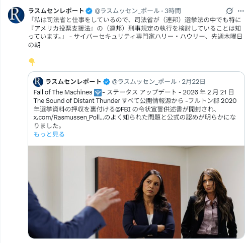
Task: Click the quoted post's small avatar
Action: (38, 82)
